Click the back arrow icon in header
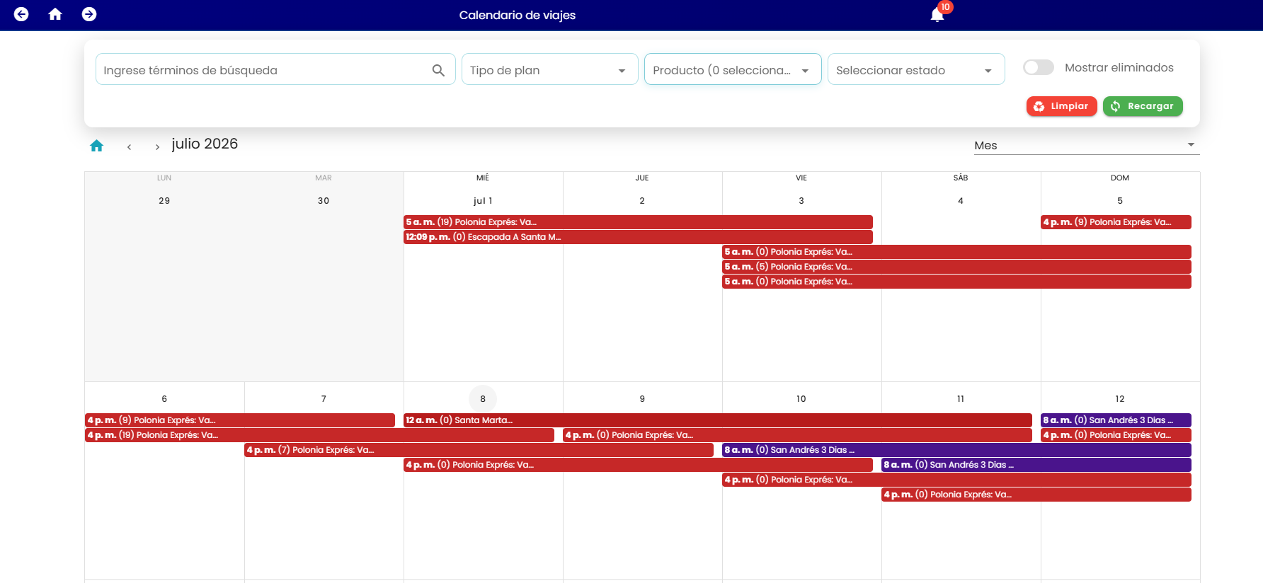Image resolution: width=1263 pixels, height=583 pixels. 21,14
